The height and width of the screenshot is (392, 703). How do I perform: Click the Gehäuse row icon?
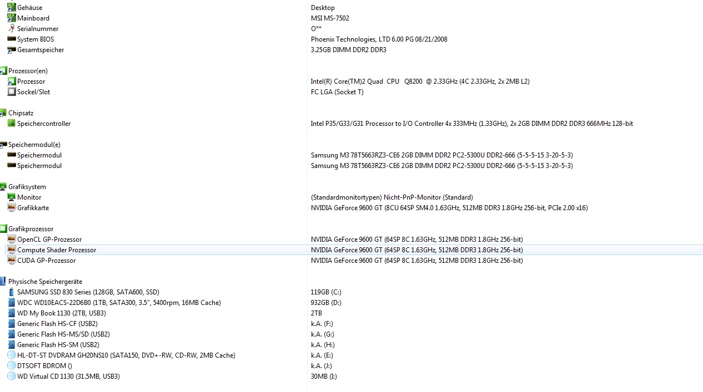coord(12,8)
